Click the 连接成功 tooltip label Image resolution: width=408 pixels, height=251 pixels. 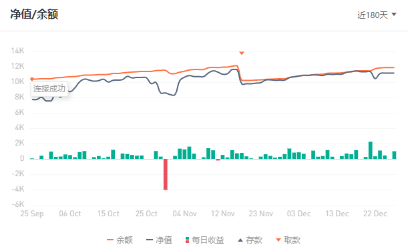49,89
